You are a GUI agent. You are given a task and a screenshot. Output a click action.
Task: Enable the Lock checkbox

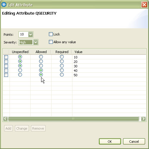point(51,34)
